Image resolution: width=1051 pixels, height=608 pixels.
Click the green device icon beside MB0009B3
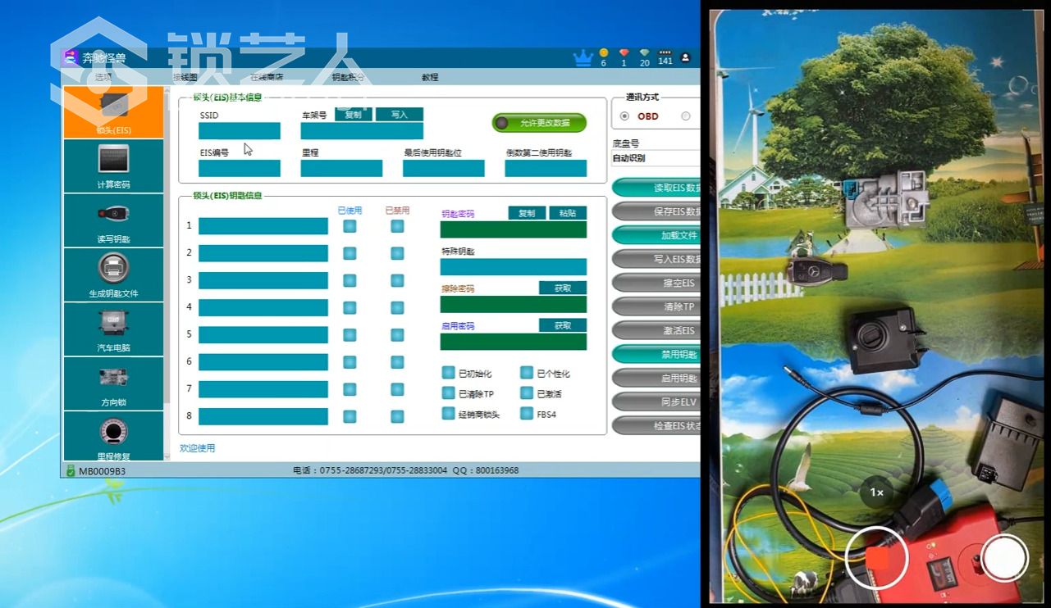click(x=71, y=470)
